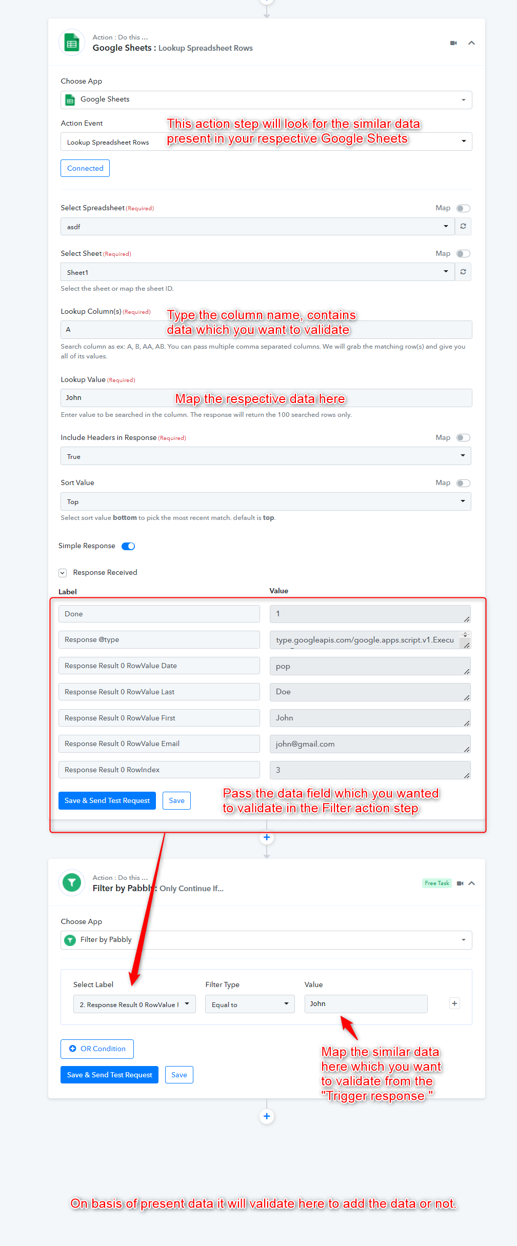517x1246 pixels.
Task: Collapse the Google Sheets action step
Action: 471,43
